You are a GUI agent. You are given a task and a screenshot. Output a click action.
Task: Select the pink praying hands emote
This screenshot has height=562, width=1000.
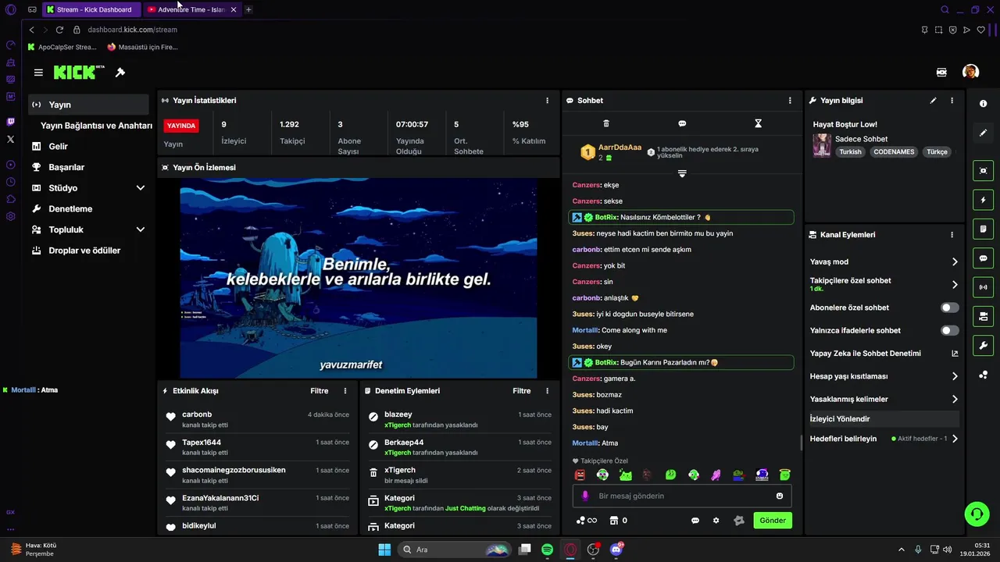(716, 475)
